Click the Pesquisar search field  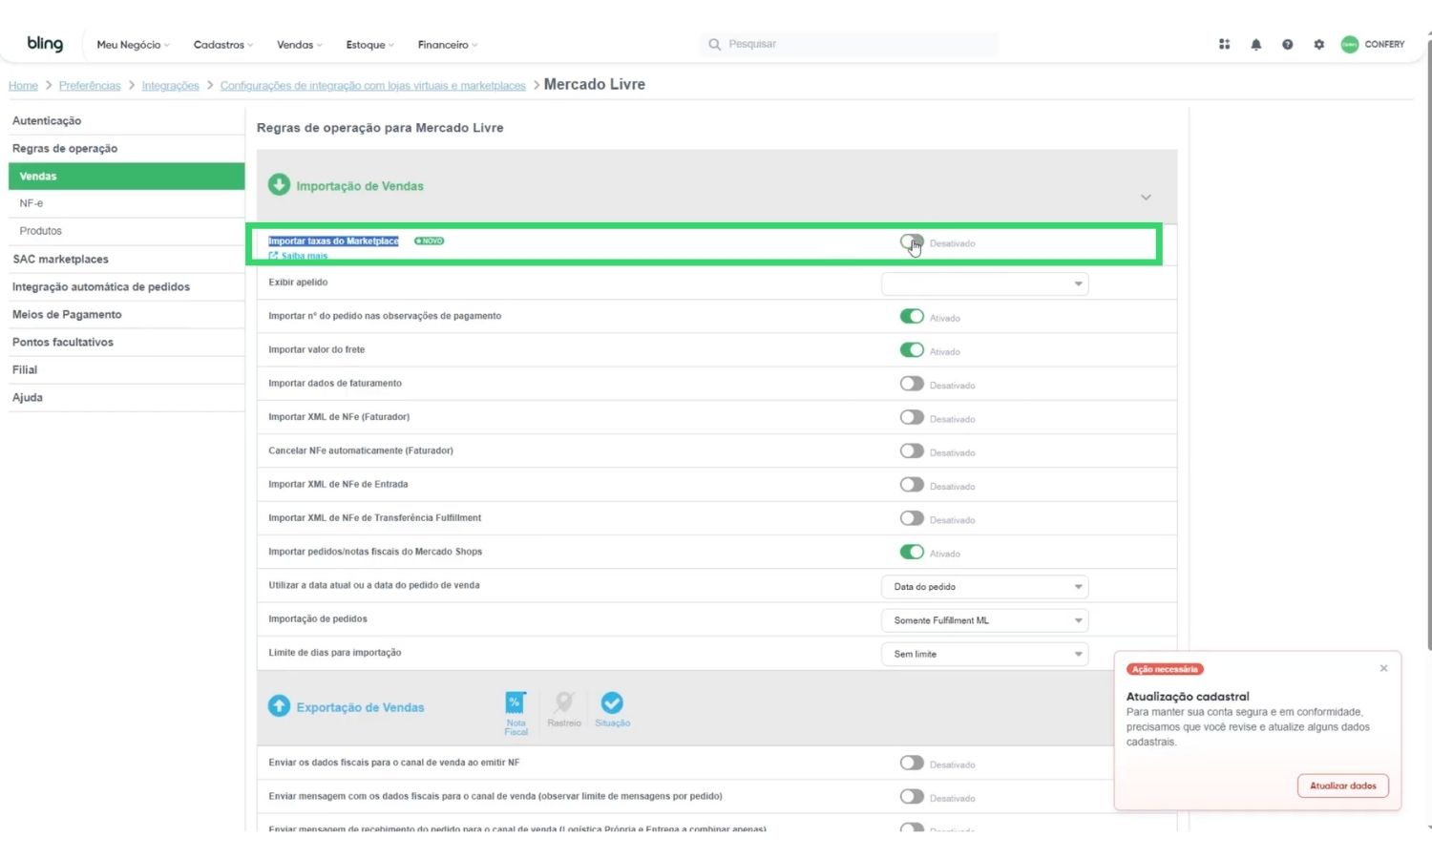click(851, 44)
